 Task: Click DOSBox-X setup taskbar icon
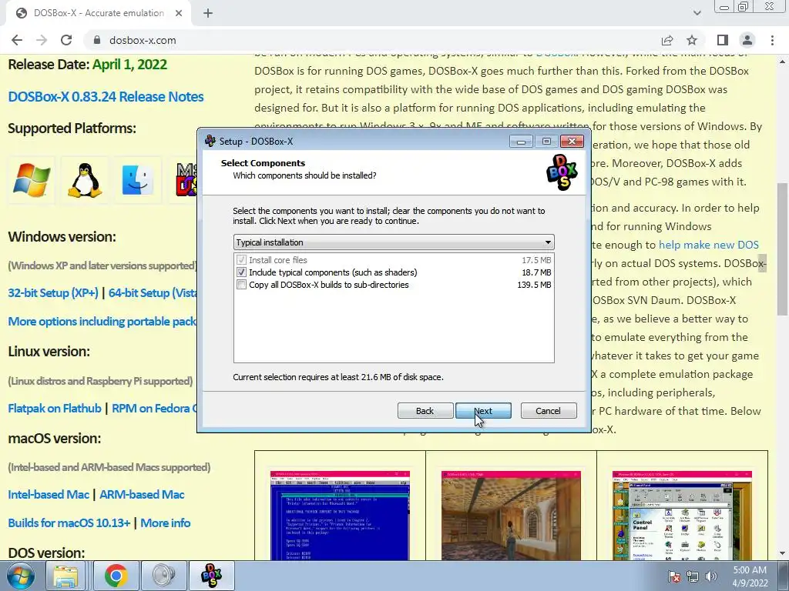coord(211,576)
